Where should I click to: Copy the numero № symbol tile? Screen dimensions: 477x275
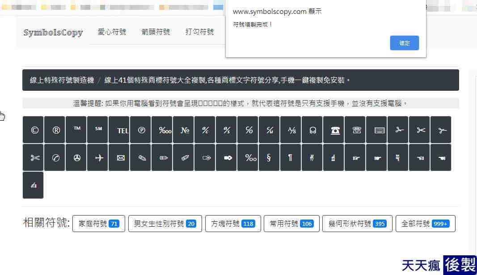coord(183,130)
